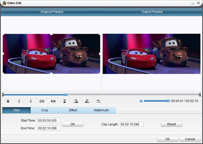Play the selected segment with bracketed play icon
203x144 pixels.
(42, 101)
